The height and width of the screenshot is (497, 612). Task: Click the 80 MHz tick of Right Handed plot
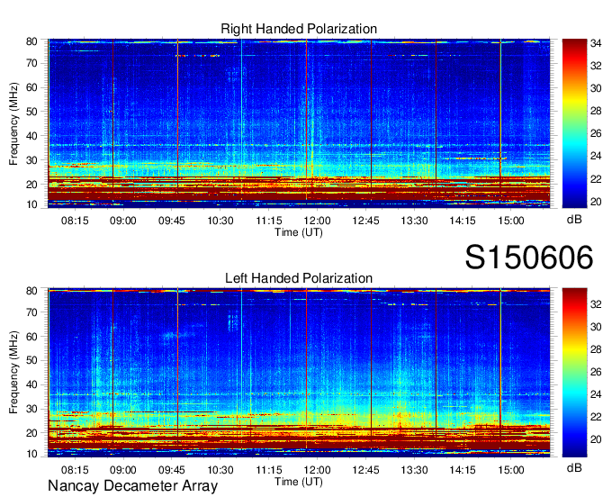tap(31, 41)
